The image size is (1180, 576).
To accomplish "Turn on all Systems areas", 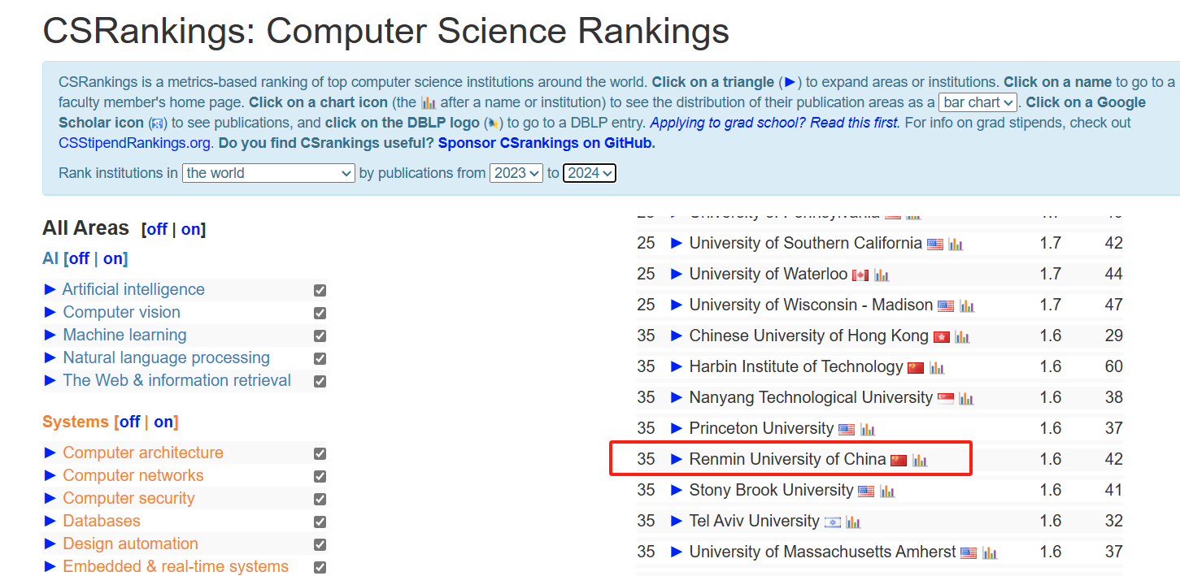I will (x=163, y=422).
